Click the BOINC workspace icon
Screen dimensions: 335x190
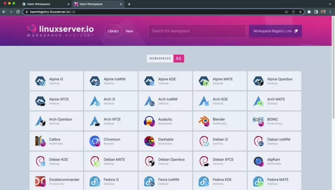point(258,121)
